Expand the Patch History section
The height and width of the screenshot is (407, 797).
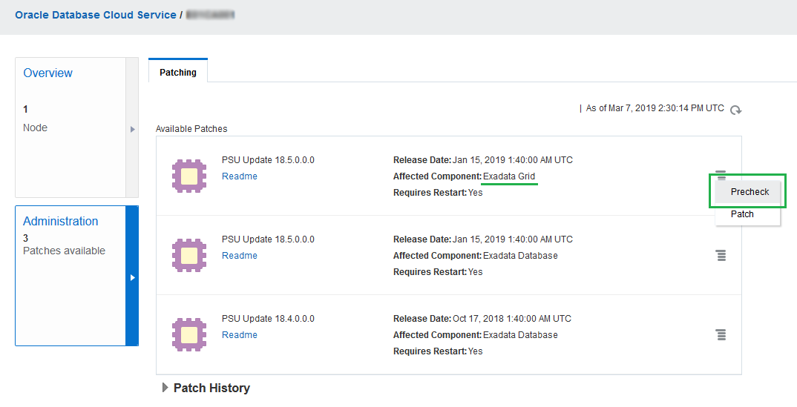tap(165, 388)
